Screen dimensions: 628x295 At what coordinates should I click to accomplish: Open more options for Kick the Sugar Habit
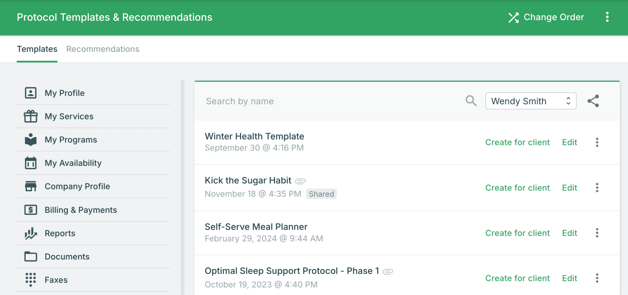597,188
